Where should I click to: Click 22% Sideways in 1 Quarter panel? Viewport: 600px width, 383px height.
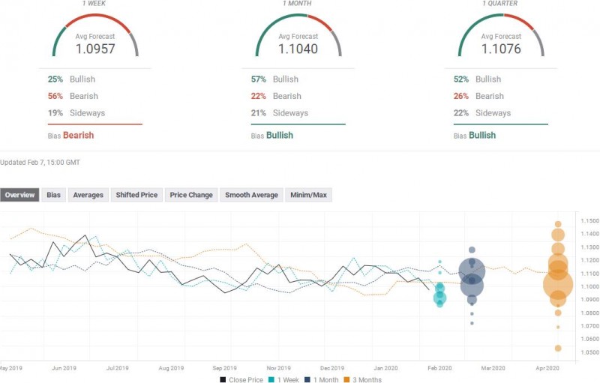click(482, 112)
